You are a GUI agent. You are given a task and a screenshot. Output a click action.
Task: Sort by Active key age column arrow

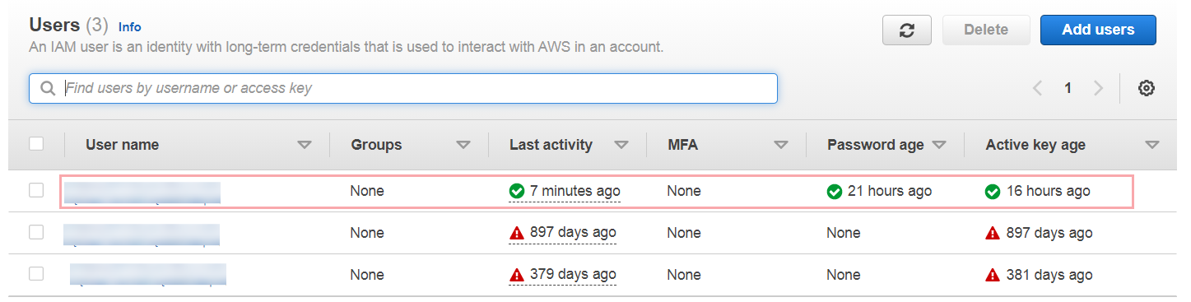1152,145
